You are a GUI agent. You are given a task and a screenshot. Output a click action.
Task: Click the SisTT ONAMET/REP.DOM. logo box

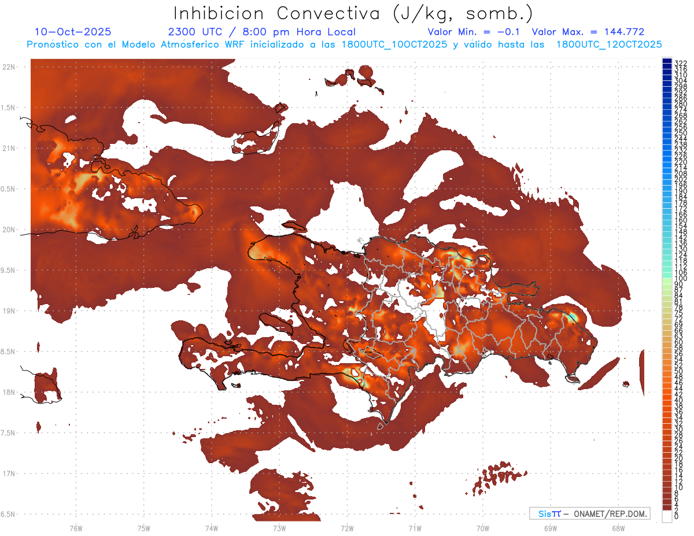pos(589,513)
